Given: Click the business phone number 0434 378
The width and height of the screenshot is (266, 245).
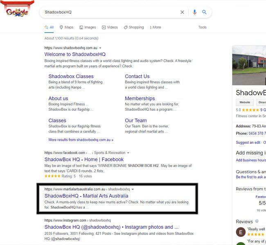Looking at the screenshot, I should tap(257, 134).
